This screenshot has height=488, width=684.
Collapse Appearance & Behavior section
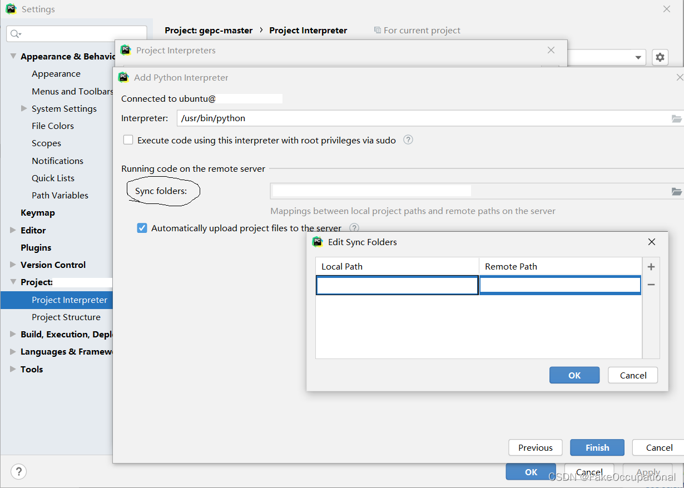click(13, 56)
